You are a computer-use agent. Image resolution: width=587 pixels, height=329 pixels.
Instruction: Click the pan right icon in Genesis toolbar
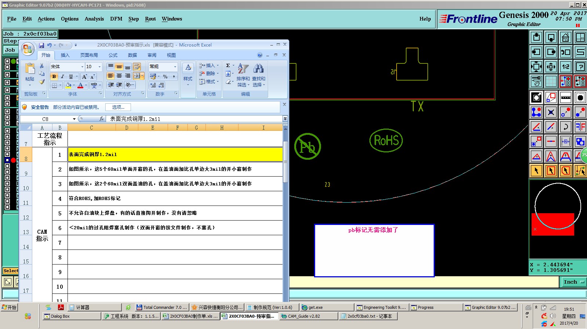click(551, 52)
